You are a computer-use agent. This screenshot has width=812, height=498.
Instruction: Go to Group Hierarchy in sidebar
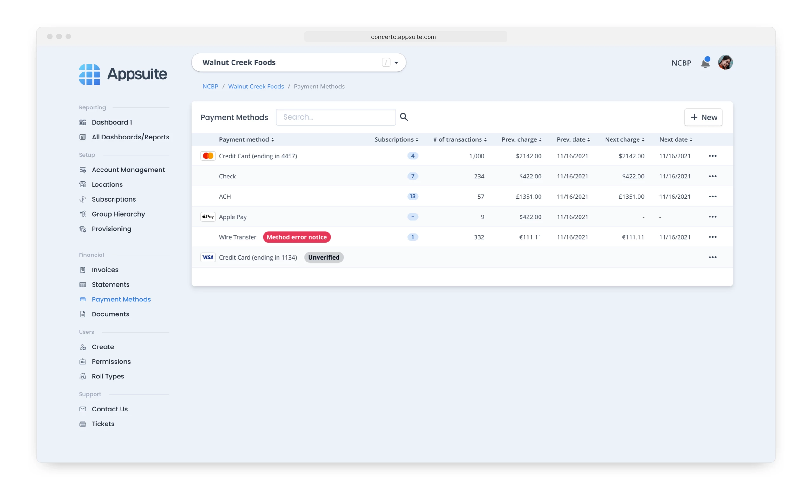118,214
